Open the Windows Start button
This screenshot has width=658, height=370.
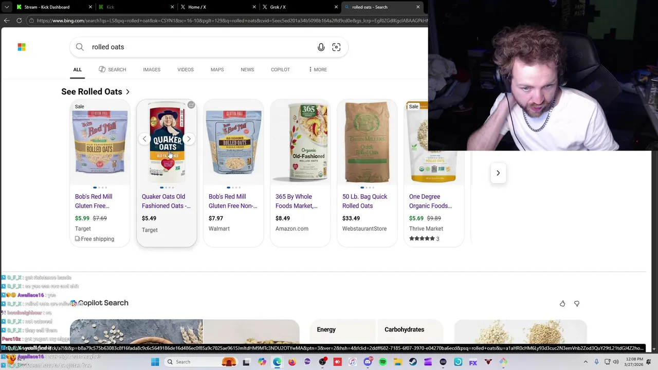(155, 362)
